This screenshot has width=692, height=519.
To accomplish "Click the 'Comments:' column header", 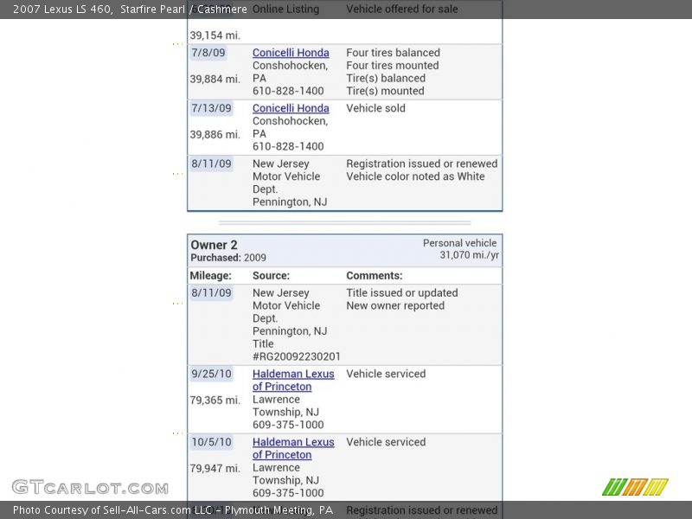I will click(x=375, y=276).
